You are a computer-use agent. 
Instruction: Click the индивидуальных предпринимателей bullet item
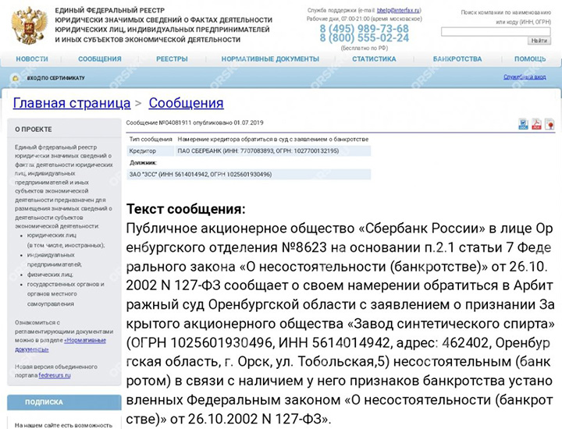pyautogui.click(x=55, y=260)
